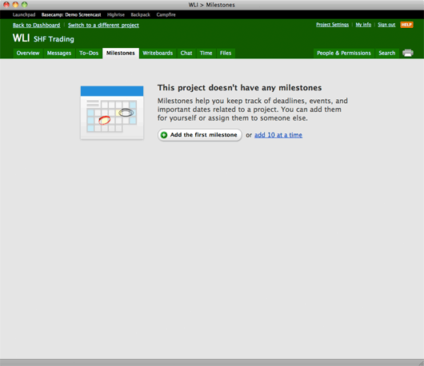Open the Messages tab
424x366 pixels.
59,53
